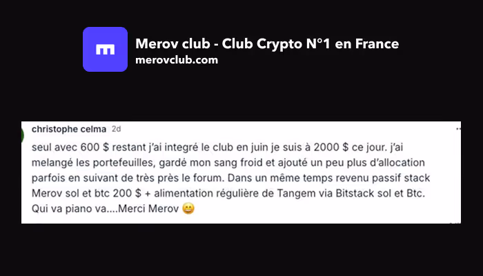Click the word "Bitstack" in the comment
Image resolution: width=483 pixels, height=276 pixels.
(x=355, y=193)
